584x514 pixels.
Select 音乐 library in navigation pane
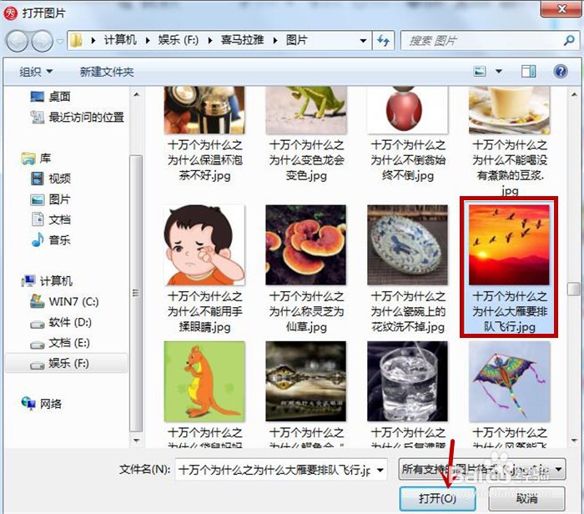click(x=50, y=239)
